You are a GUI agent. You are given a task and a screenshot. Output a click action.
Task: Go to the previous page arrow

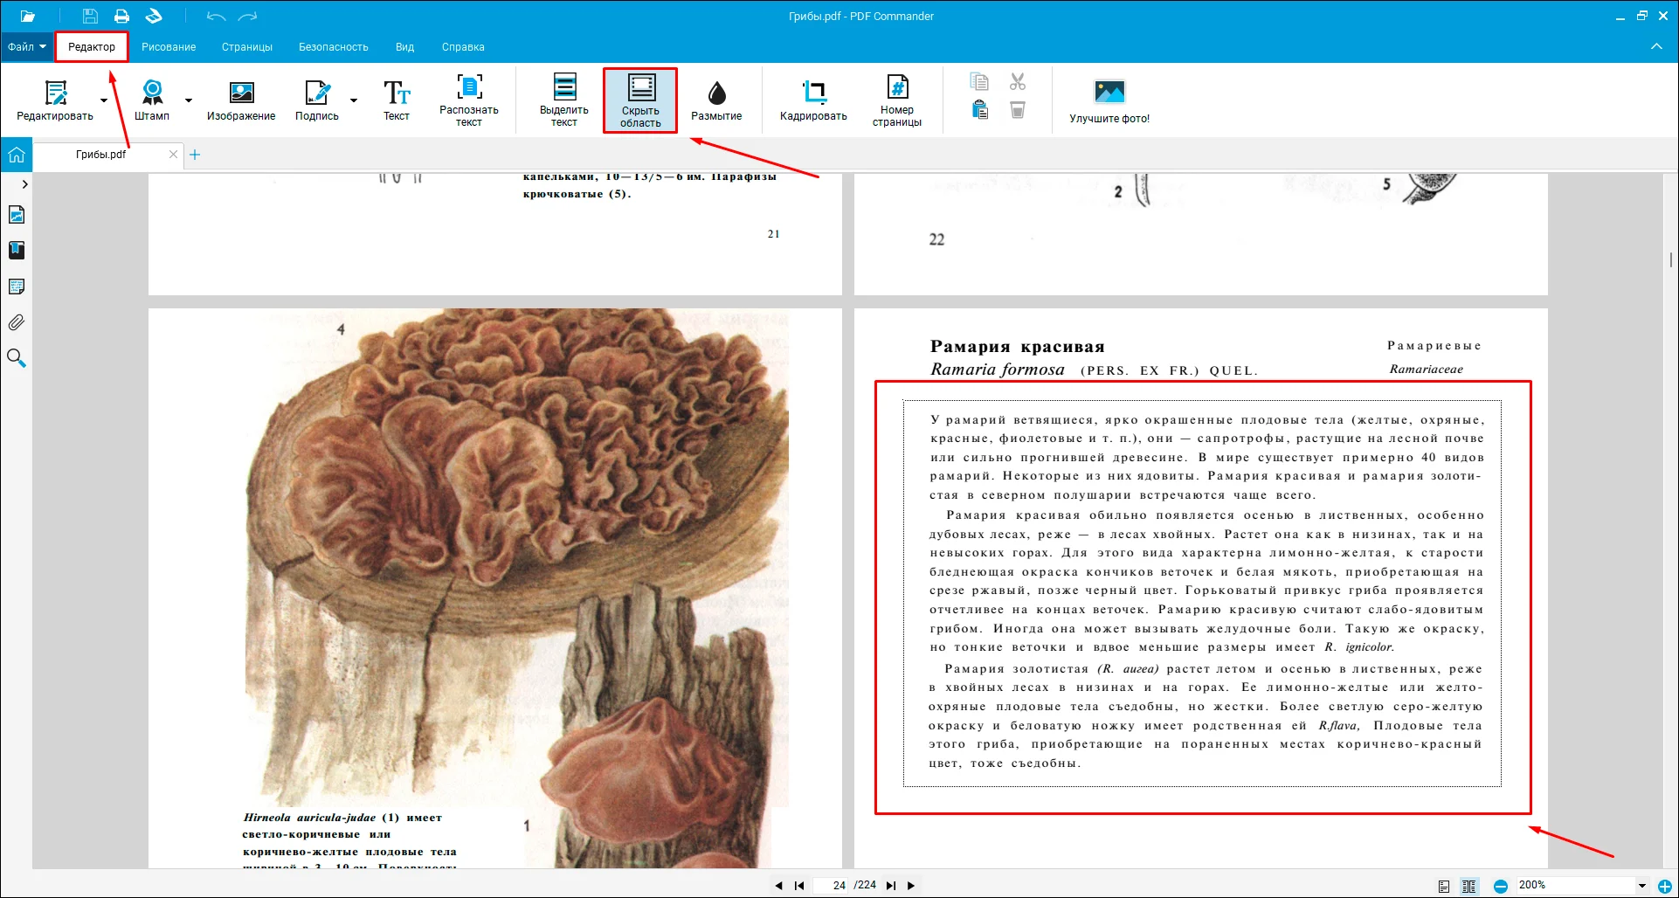click(x=778, y=885)
